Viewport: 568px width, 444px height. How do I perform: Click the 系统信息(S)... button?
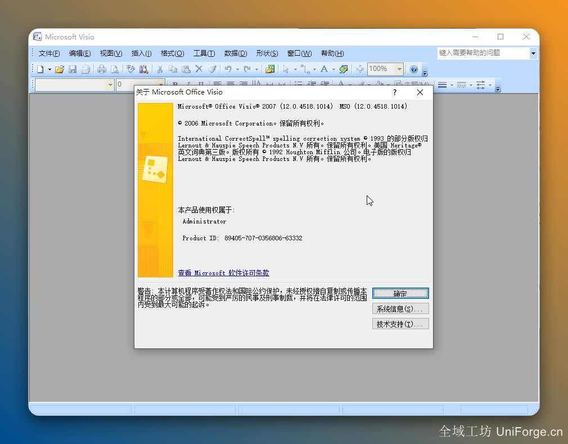pyautogui.click(x=400, y=308)
